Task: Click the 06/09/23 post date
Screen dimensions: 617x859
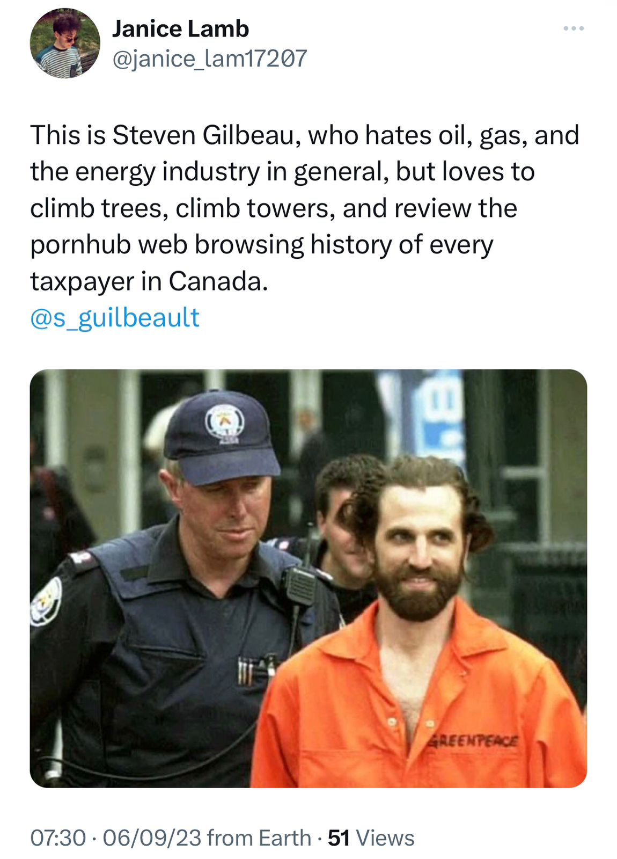Action: [152, 838]
